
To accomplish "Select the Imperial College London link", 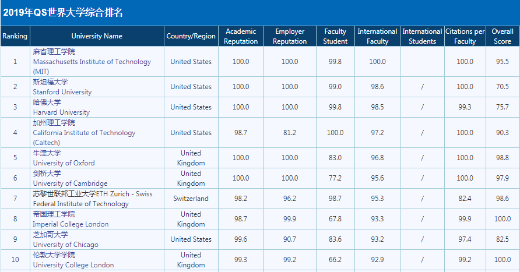I will pyautogui.click(x=71, y=224).
